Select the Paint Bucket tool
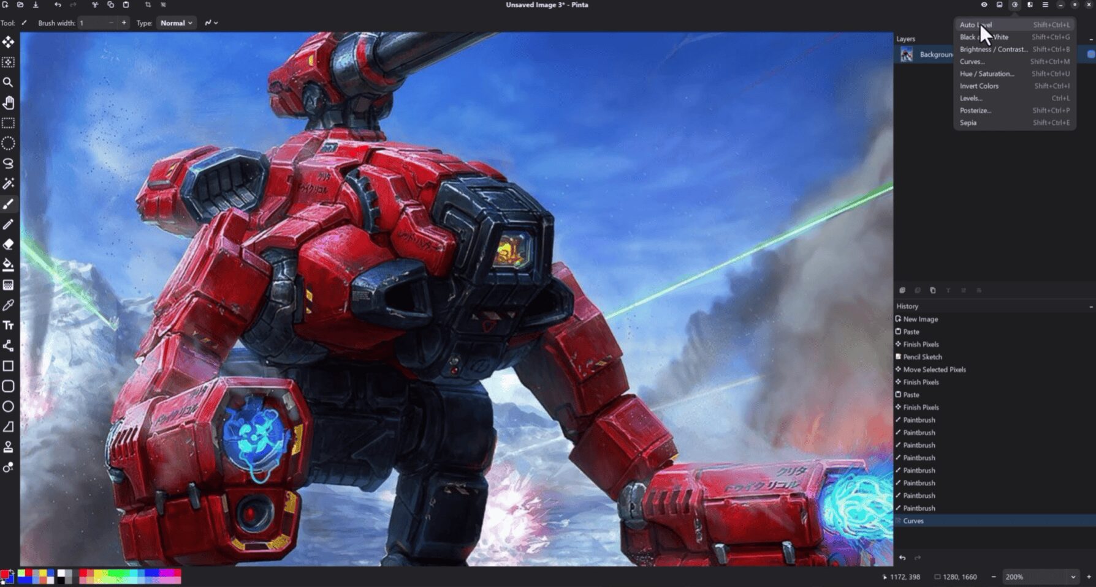The image size is (1096, 587). (x=8, y=264)
